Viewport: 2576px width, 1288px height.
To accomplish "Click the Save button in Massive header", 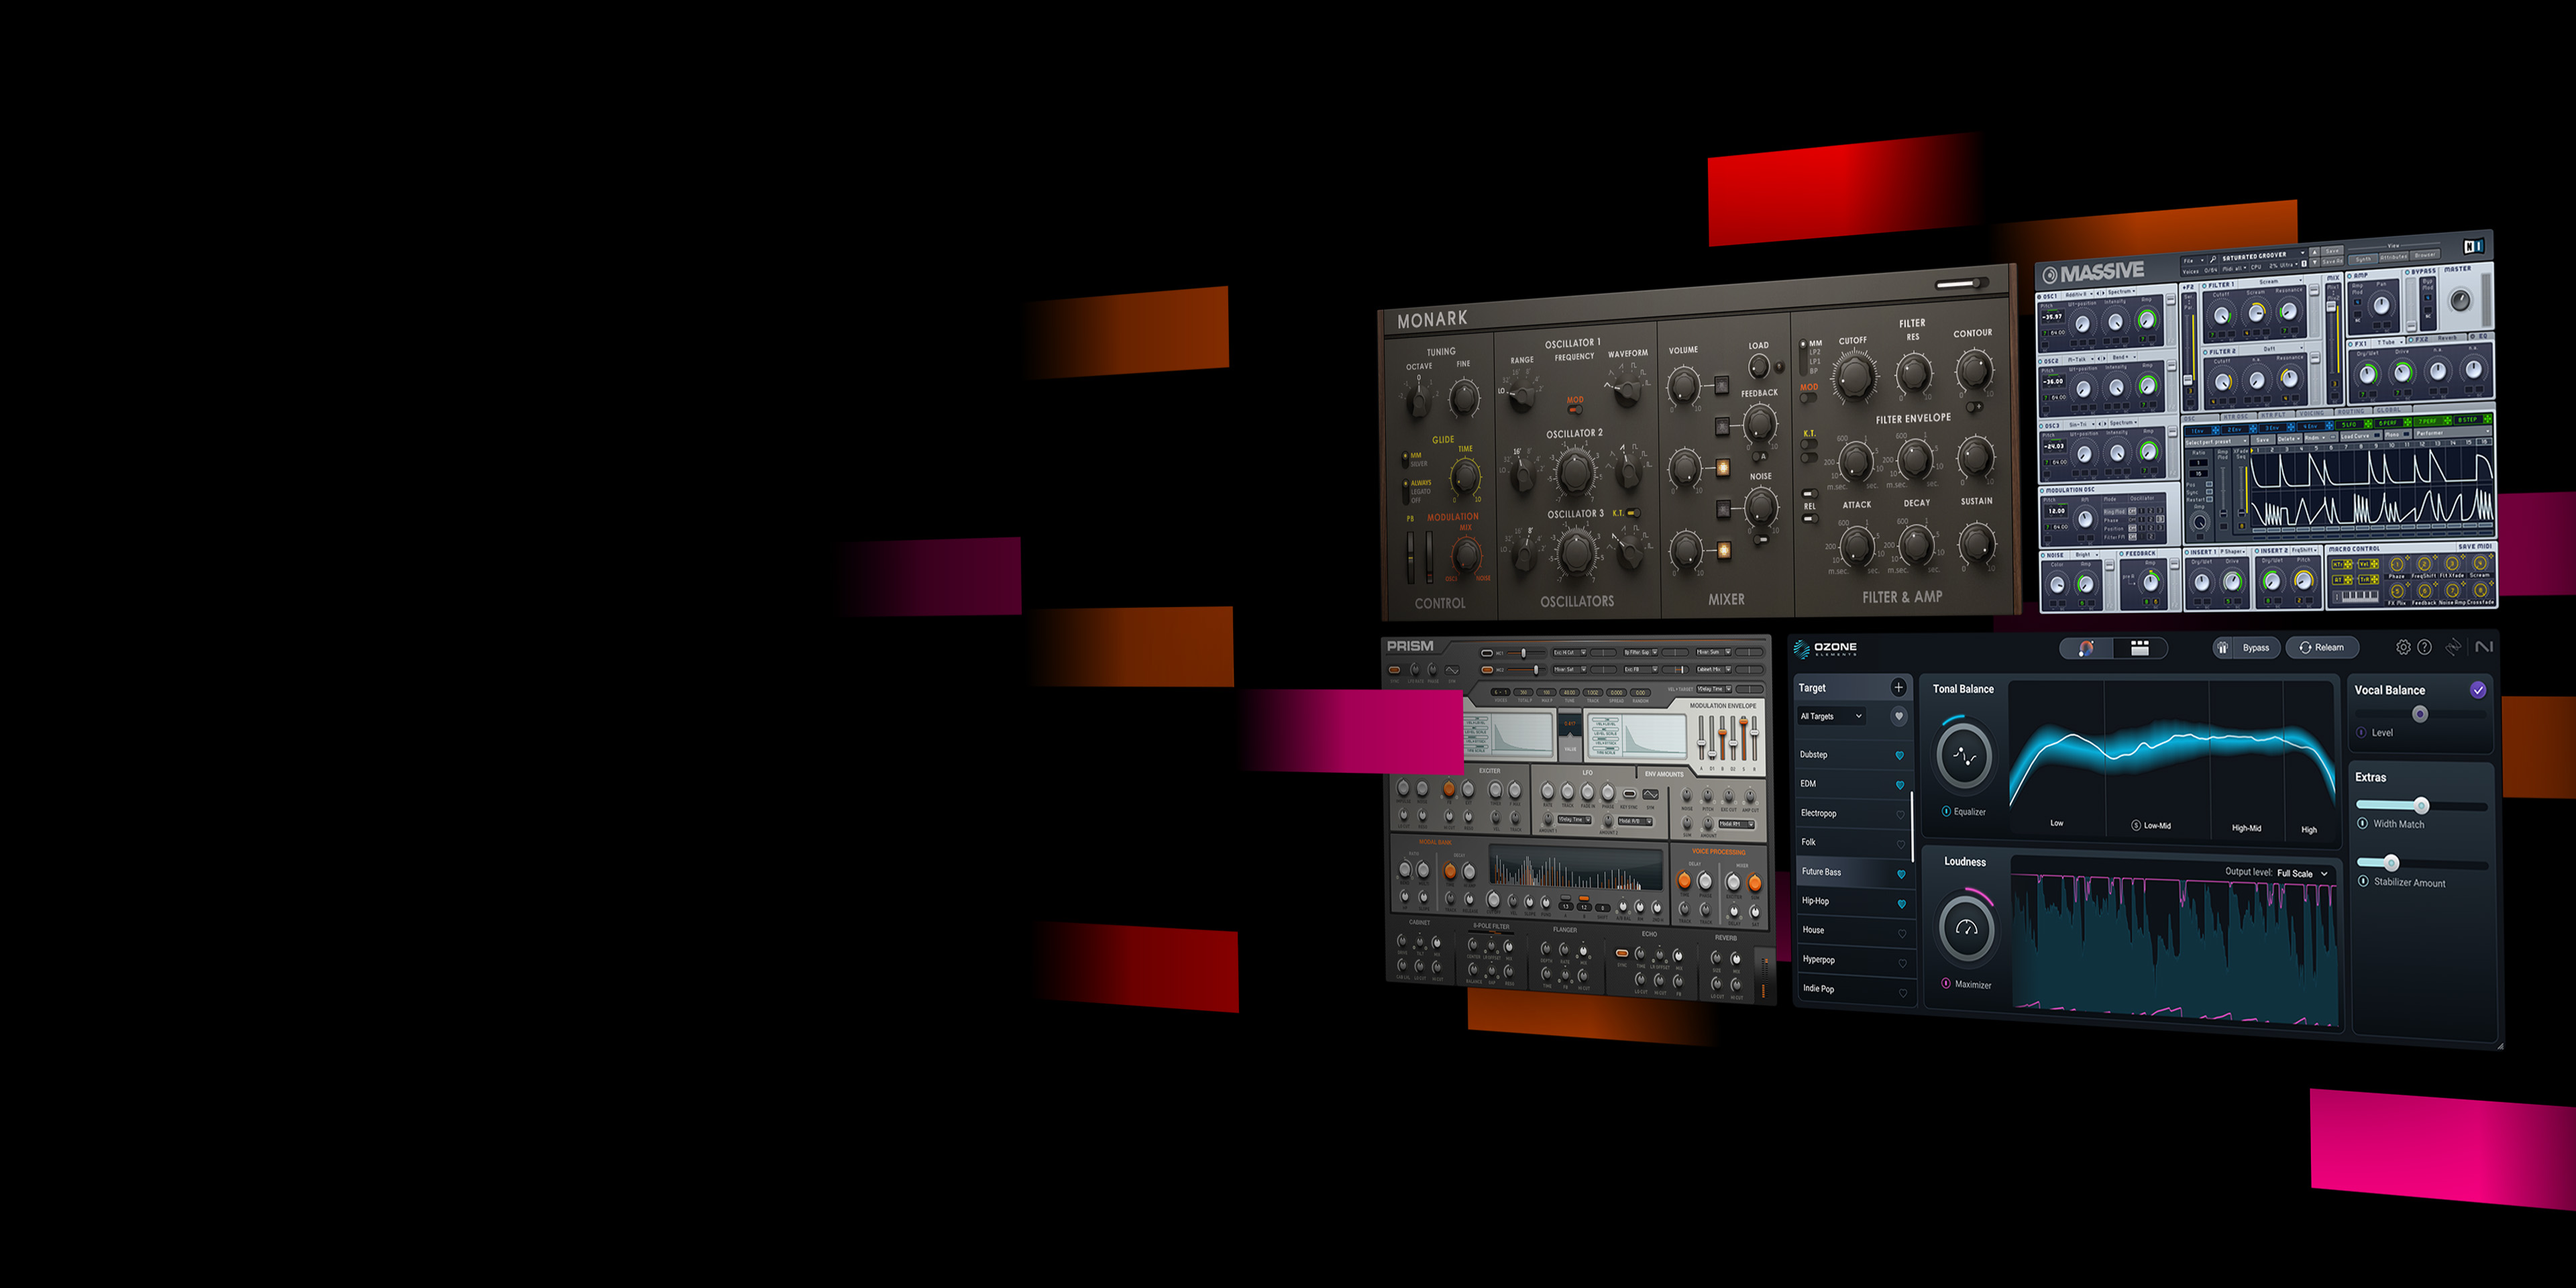I will click(2333, 251).
